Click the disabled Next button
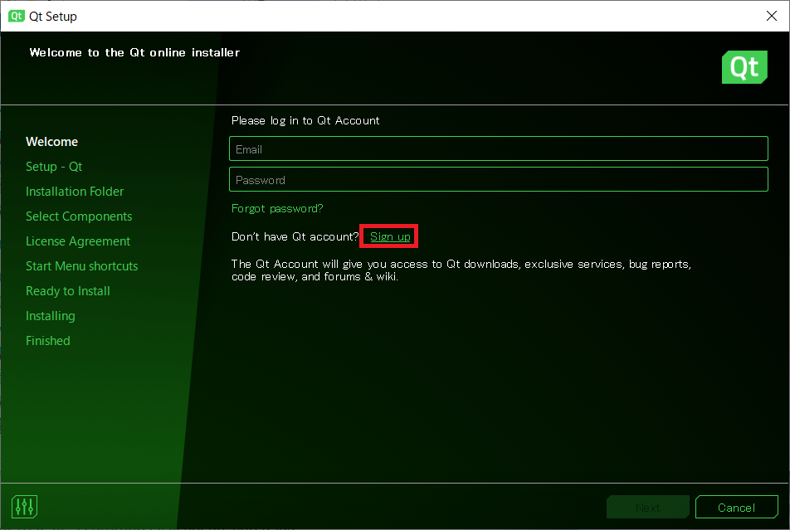 [x=647, y=507]
